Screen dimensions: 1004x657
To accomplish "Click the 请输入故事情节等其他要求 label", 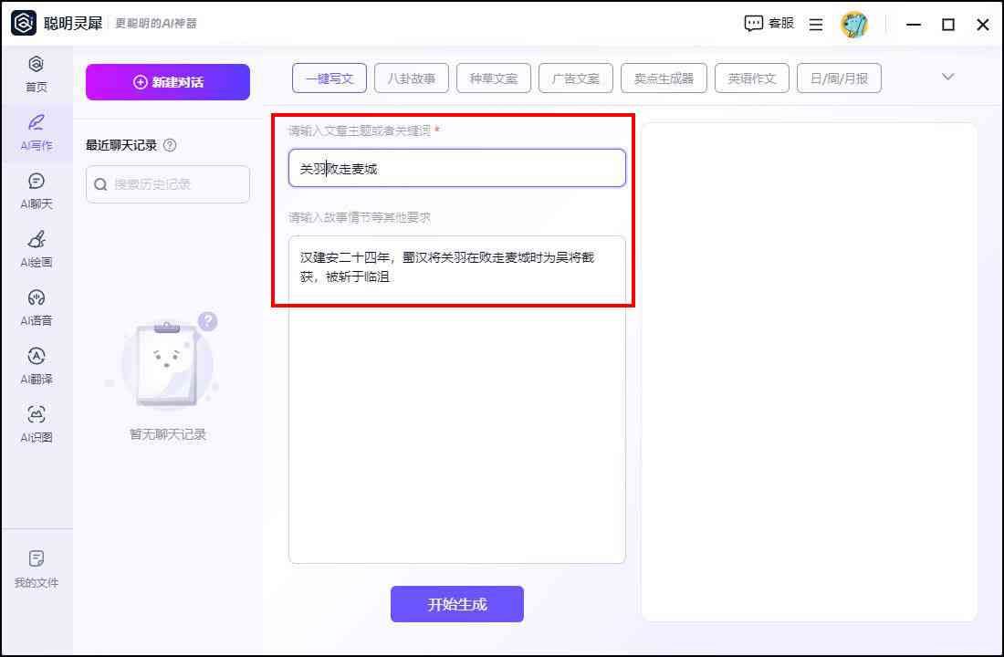I will click(x=360, y=218).
